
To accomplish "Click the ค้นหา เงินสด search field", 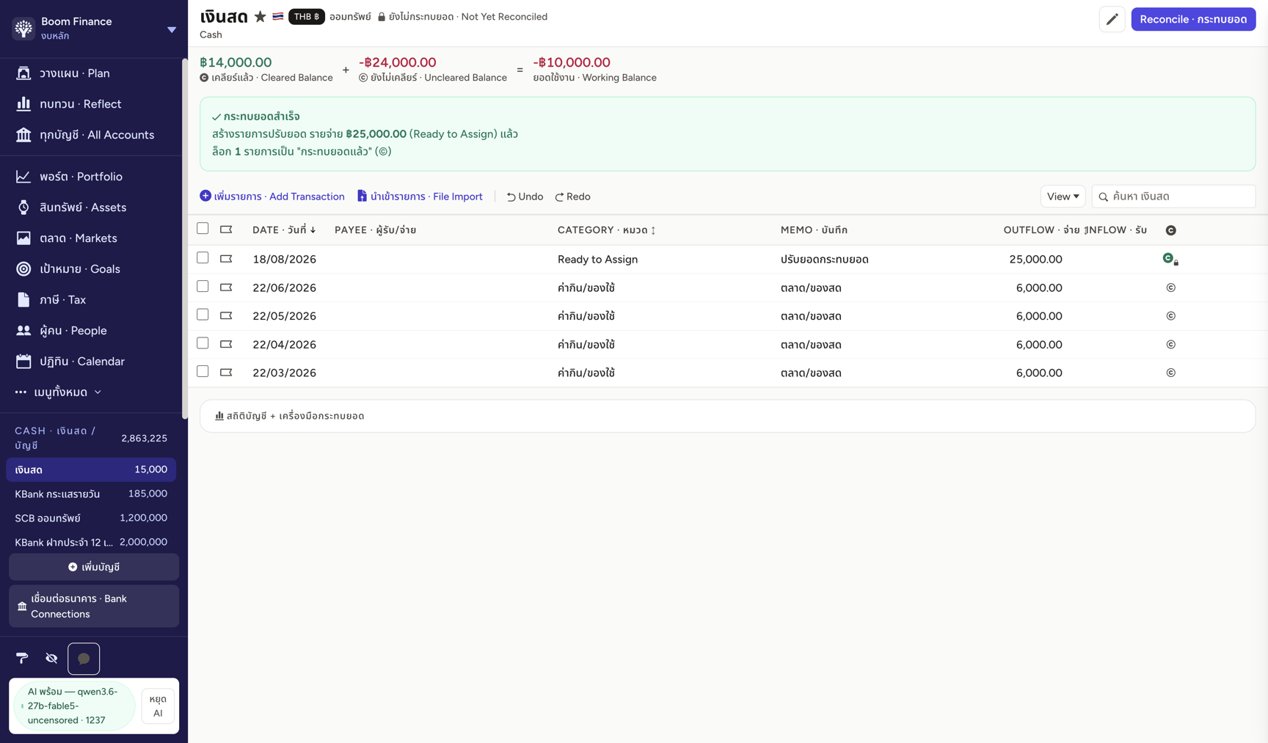I will pos(1173,197).
